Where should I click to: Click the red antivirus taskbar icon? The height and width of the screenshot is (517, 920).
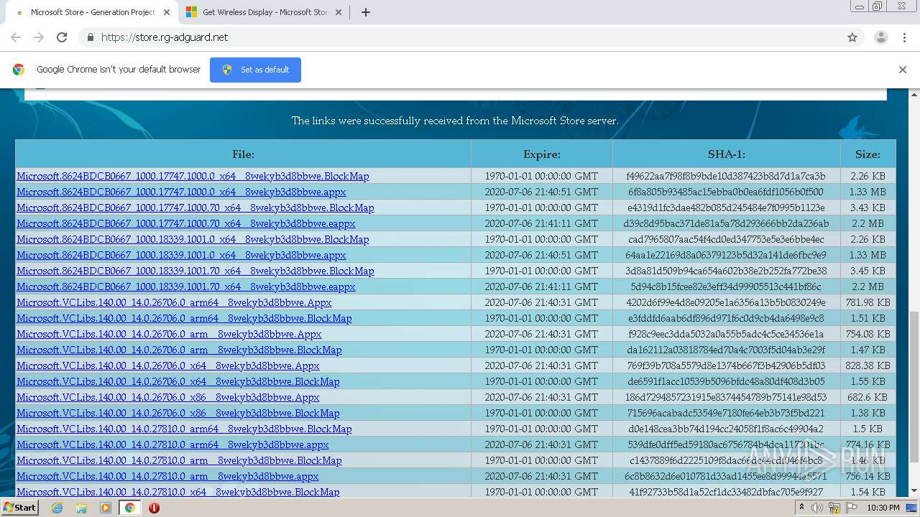point(154,508)
